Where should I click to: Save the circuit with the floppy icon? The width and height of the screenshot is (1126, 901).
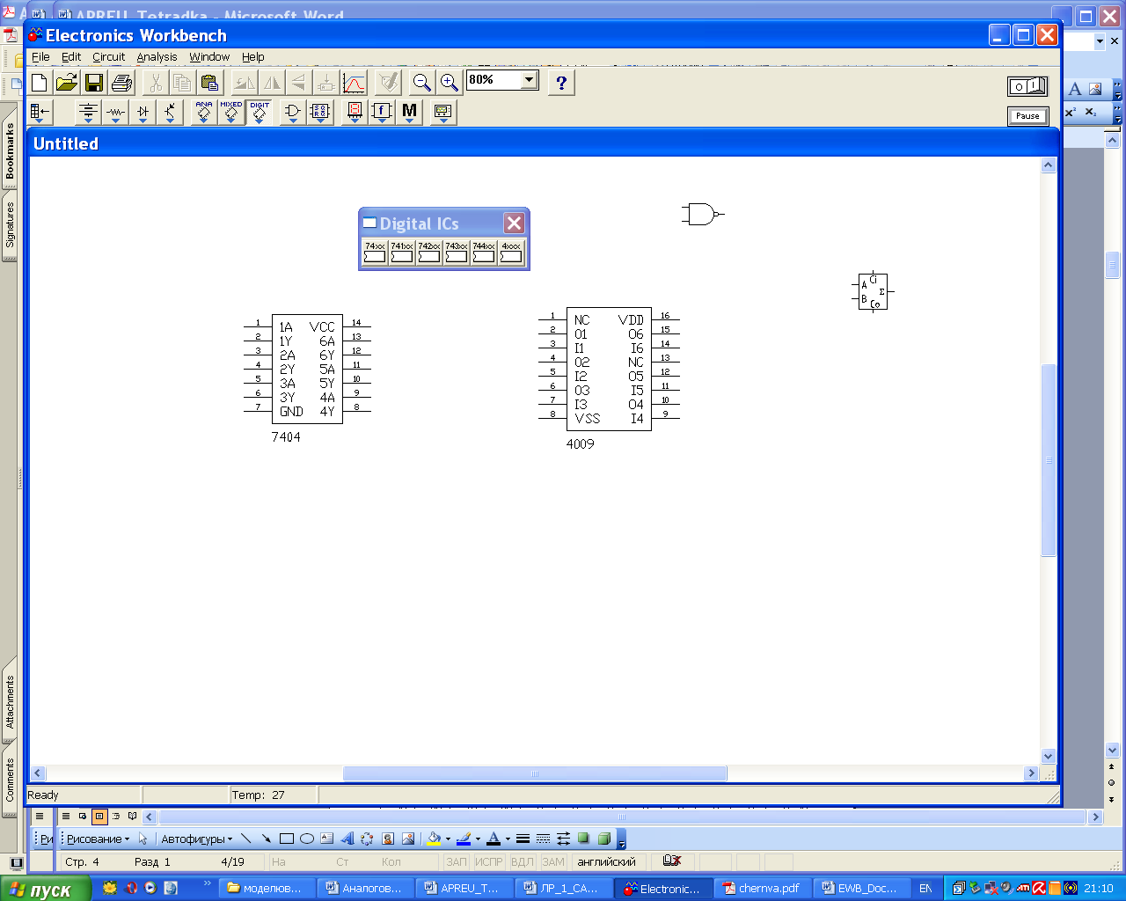coord(94,83)
